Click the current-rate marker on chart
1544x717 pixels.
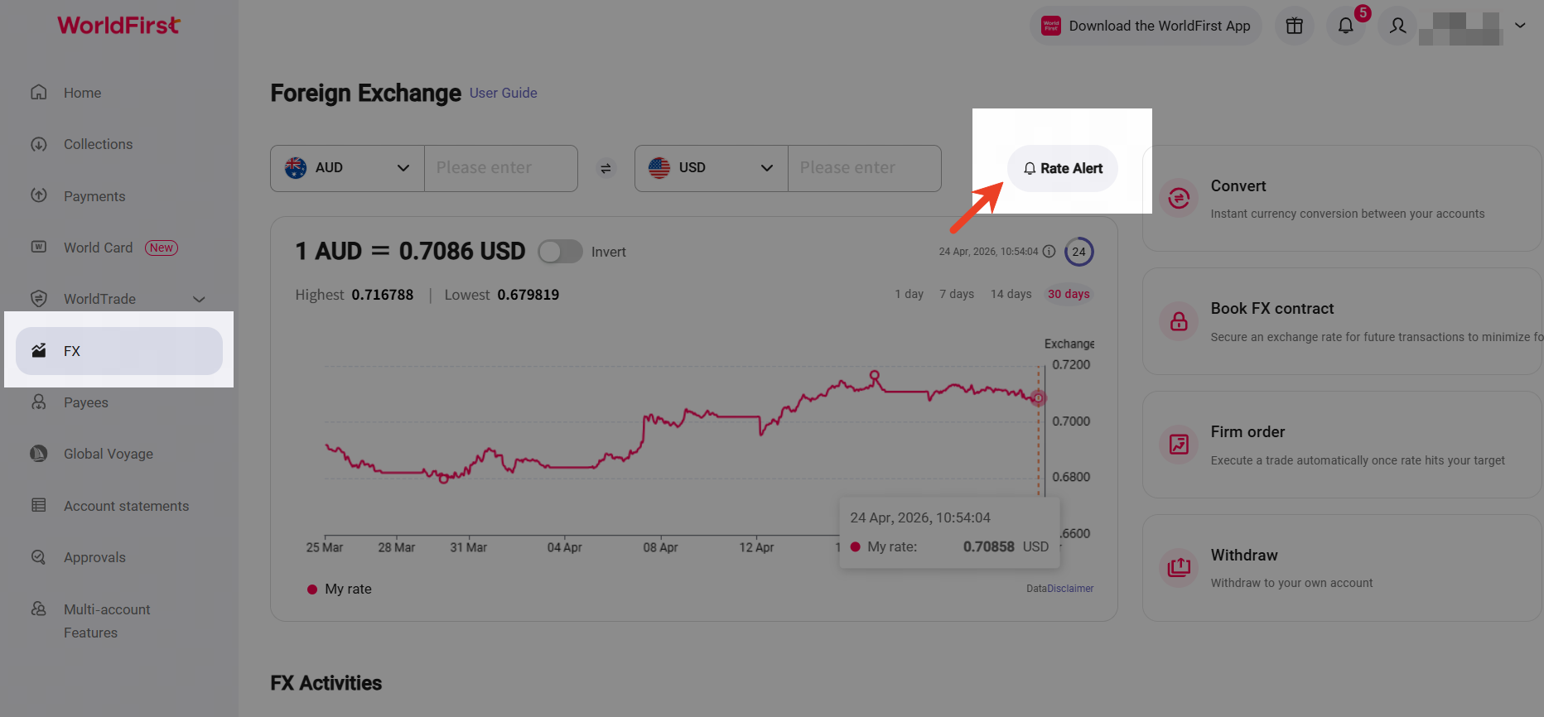[1039, 398]
